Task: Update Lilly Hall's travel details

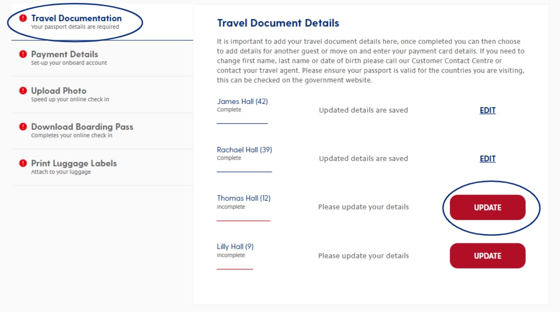Action: [x=487, y=256]
